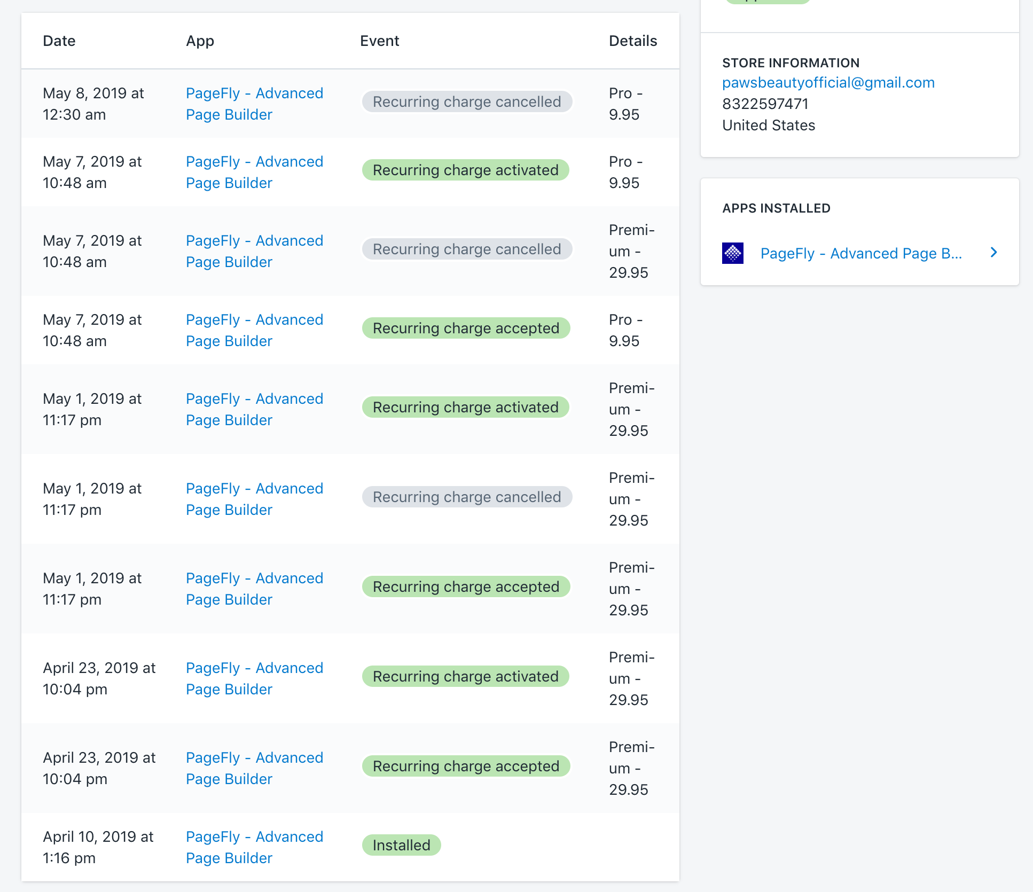The height and width of the screenshot is (892, 1033).
Task: Click Recurring charge activated badge for May 1
Action: pos(465,407)
